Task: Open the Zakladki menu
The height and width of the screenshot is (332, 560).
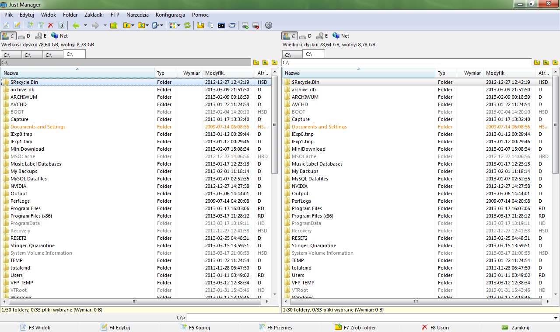Action: [94, 14]
